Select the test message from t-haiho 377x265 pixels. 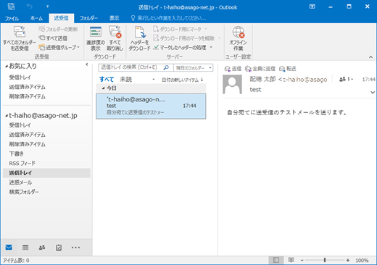[x=151, y=106]
